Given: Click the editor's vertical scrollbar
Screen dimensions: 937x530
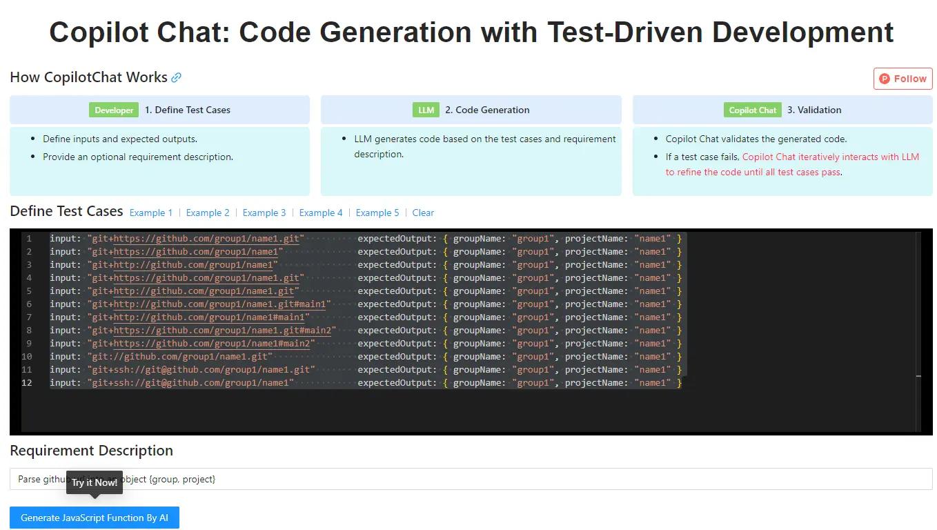Looking at the screenshot, I should coord(918,331).
